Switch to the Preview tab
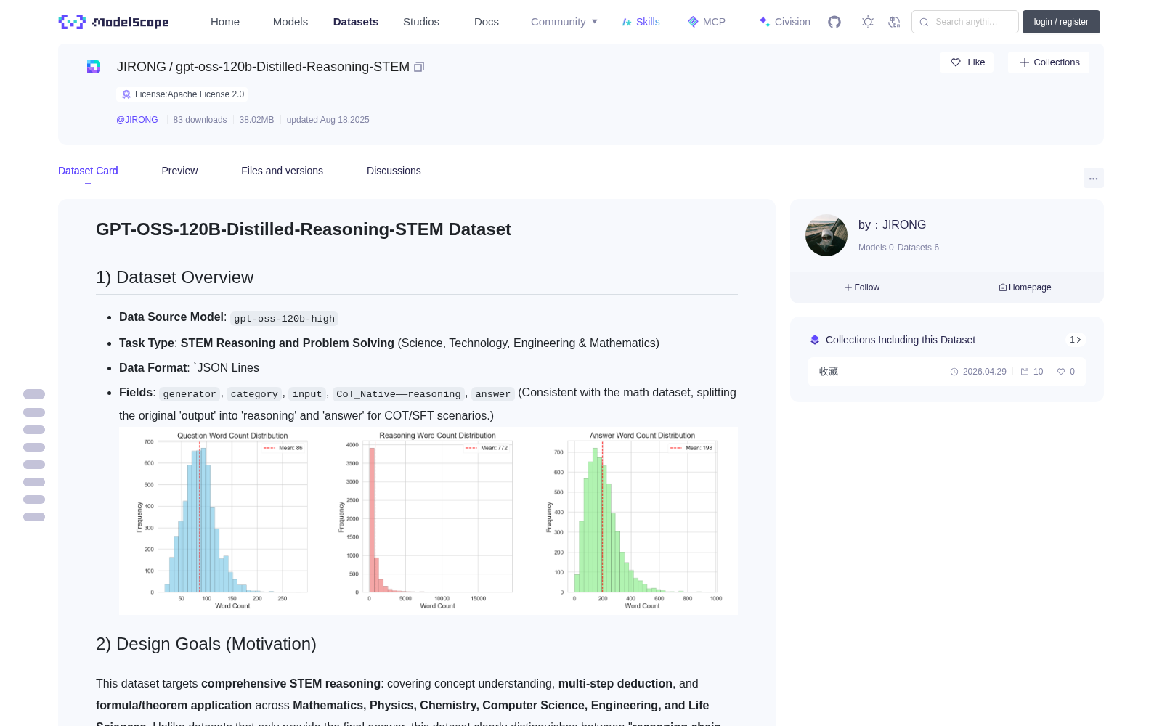Screen dimensions: 1162x726 tap(179, 171)
